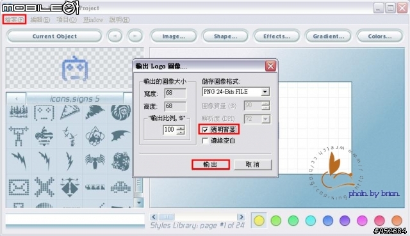Click the 取消 cancel button
The image size is (410, 236).
coord(252,164)
